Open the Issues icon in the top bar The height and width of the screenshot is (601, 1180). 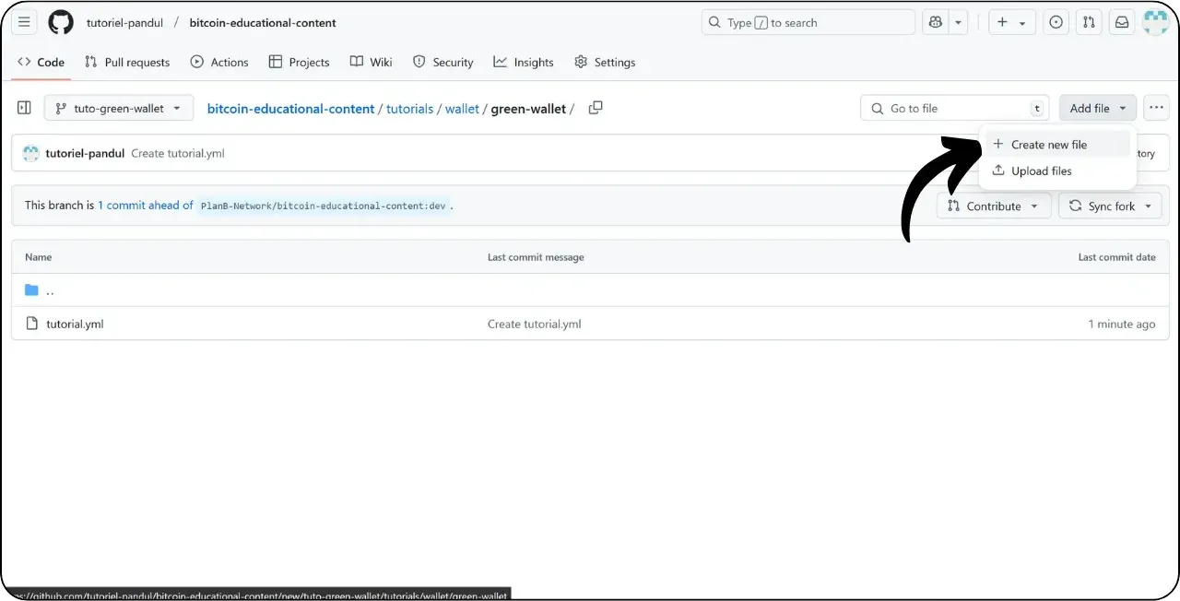(1056, 21)
